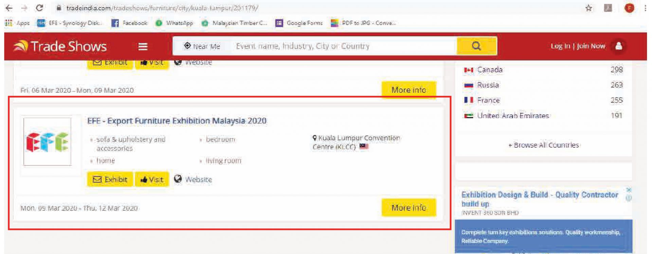The image size is (652, 254).
Task: Open EFE Export Furniture Exhibition Malaysia 2020 title
Action: pyautogui.click(x=177, y=121)
